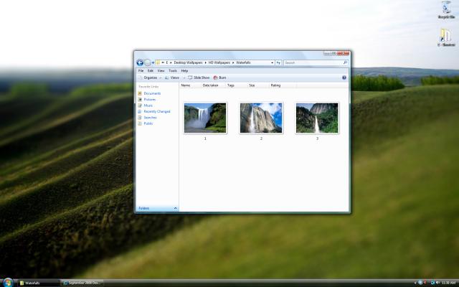Select waterfall thumbnail named 2
The image size is (459, 287).
(x=261, y=118)
